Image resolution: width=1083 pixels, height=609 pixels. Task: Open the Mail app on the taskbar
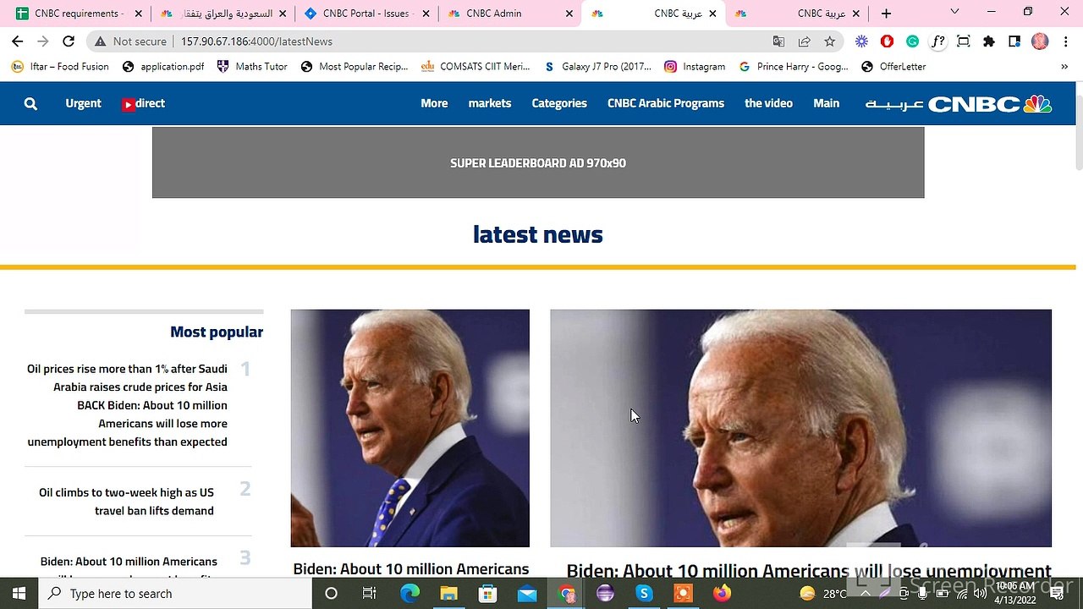tap(527, 594)
